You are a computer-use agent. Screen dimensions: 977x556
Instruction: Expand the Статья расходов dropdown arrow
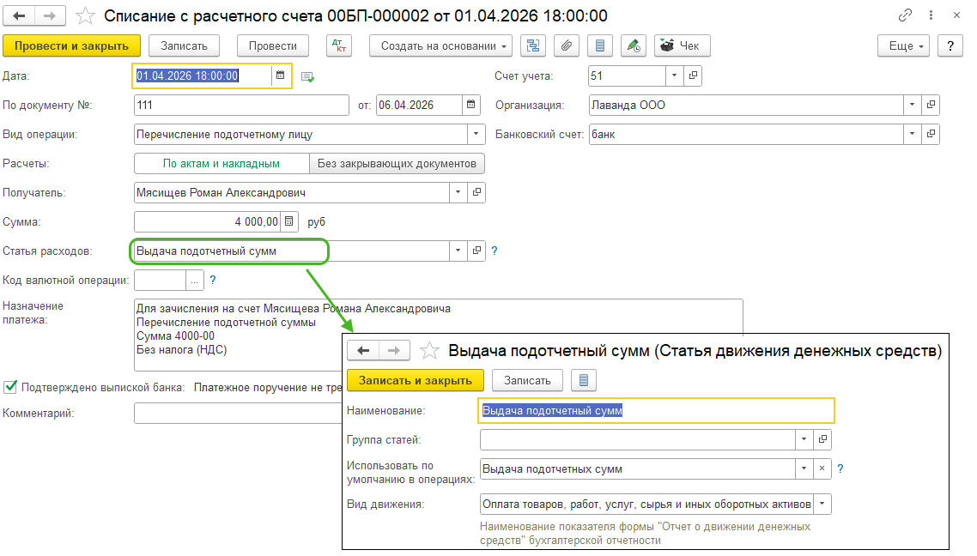click(458, 251)
